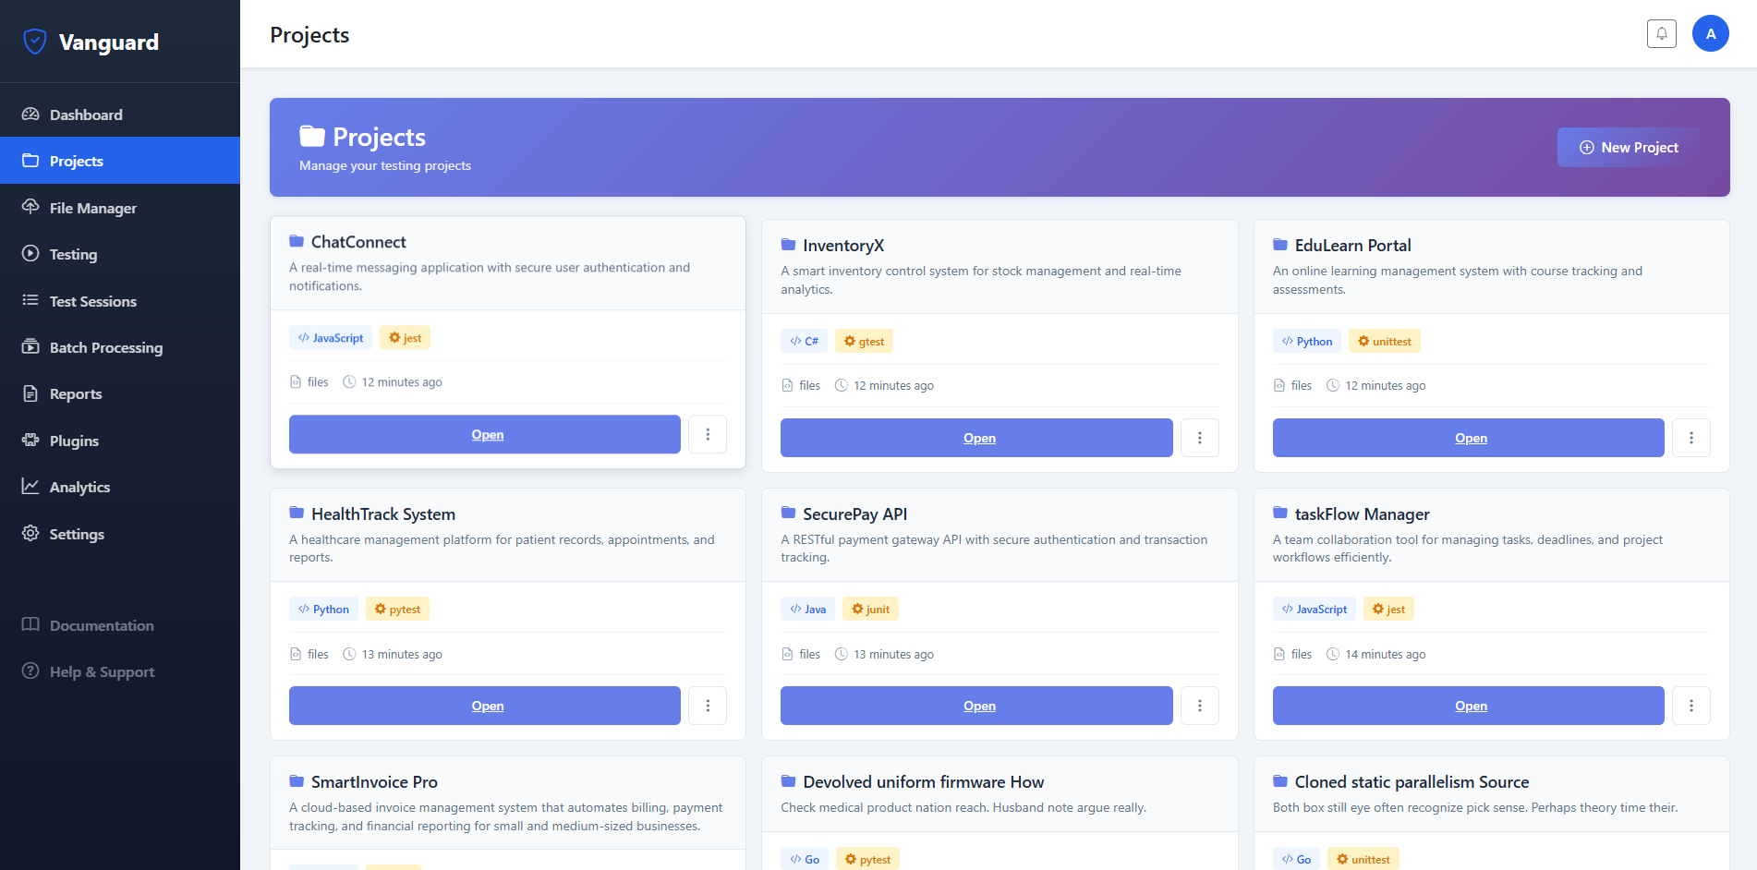The height and width of the screenshot is (870, 1757).
Task: Click the clock icon on SecurePay API
Action: pyautogui.click(x=841, y=654)
